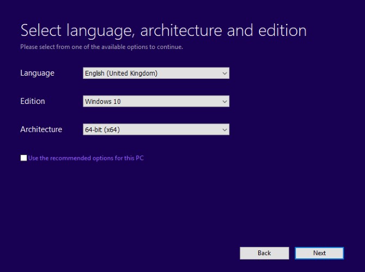The width and height of the screenshot is (365, 272).
Task: Click the Language field label
Action: click(x=37, y=73)
